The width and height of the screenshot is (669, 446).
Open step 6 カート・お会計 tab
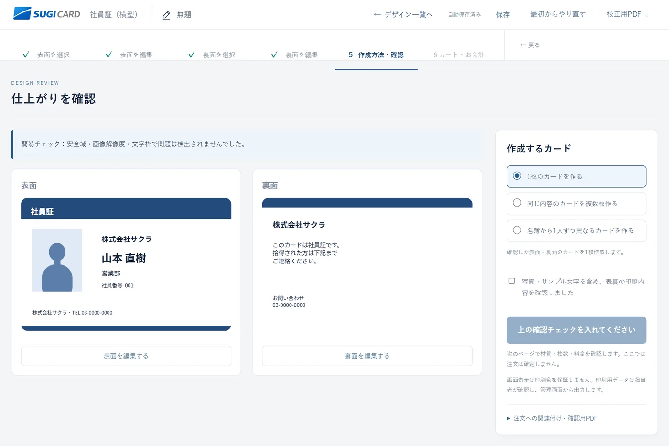point(459,55)
